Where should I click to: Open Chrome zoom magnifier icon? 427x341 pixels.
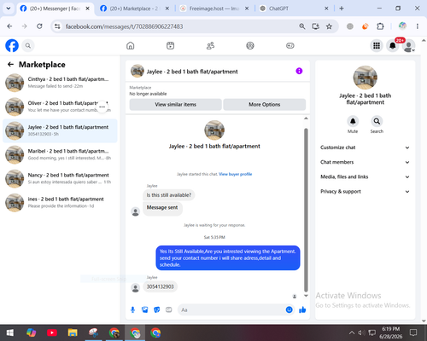tap(302, 26)
